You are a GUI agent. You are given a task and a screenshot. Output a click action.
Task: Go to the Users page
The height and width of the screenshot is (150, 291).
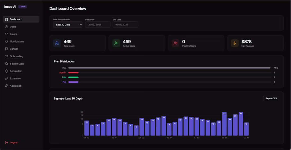click(x=21, y=27)
